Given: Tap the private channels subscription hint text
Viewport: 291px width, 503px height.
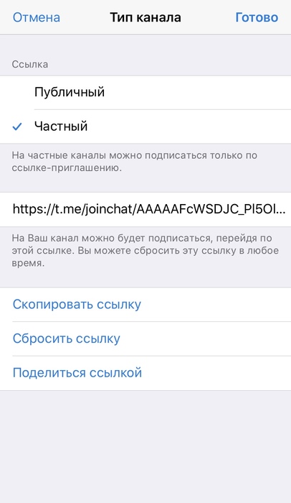Looking at the screenshot, I should tap(135, 162).
